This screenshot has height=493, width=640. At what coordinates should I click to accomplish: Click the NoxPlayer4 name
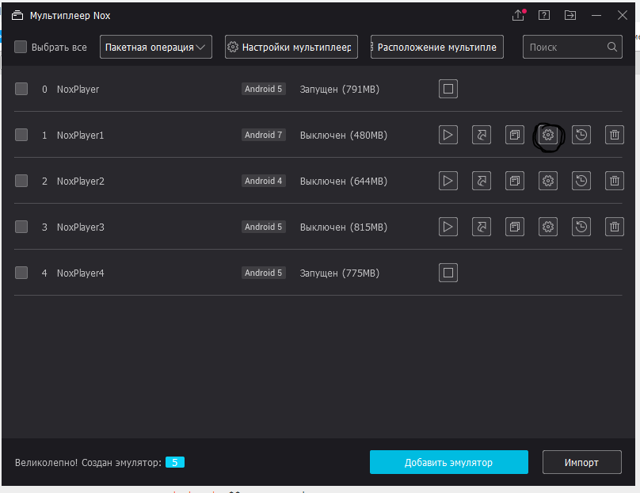pos(81,273)
